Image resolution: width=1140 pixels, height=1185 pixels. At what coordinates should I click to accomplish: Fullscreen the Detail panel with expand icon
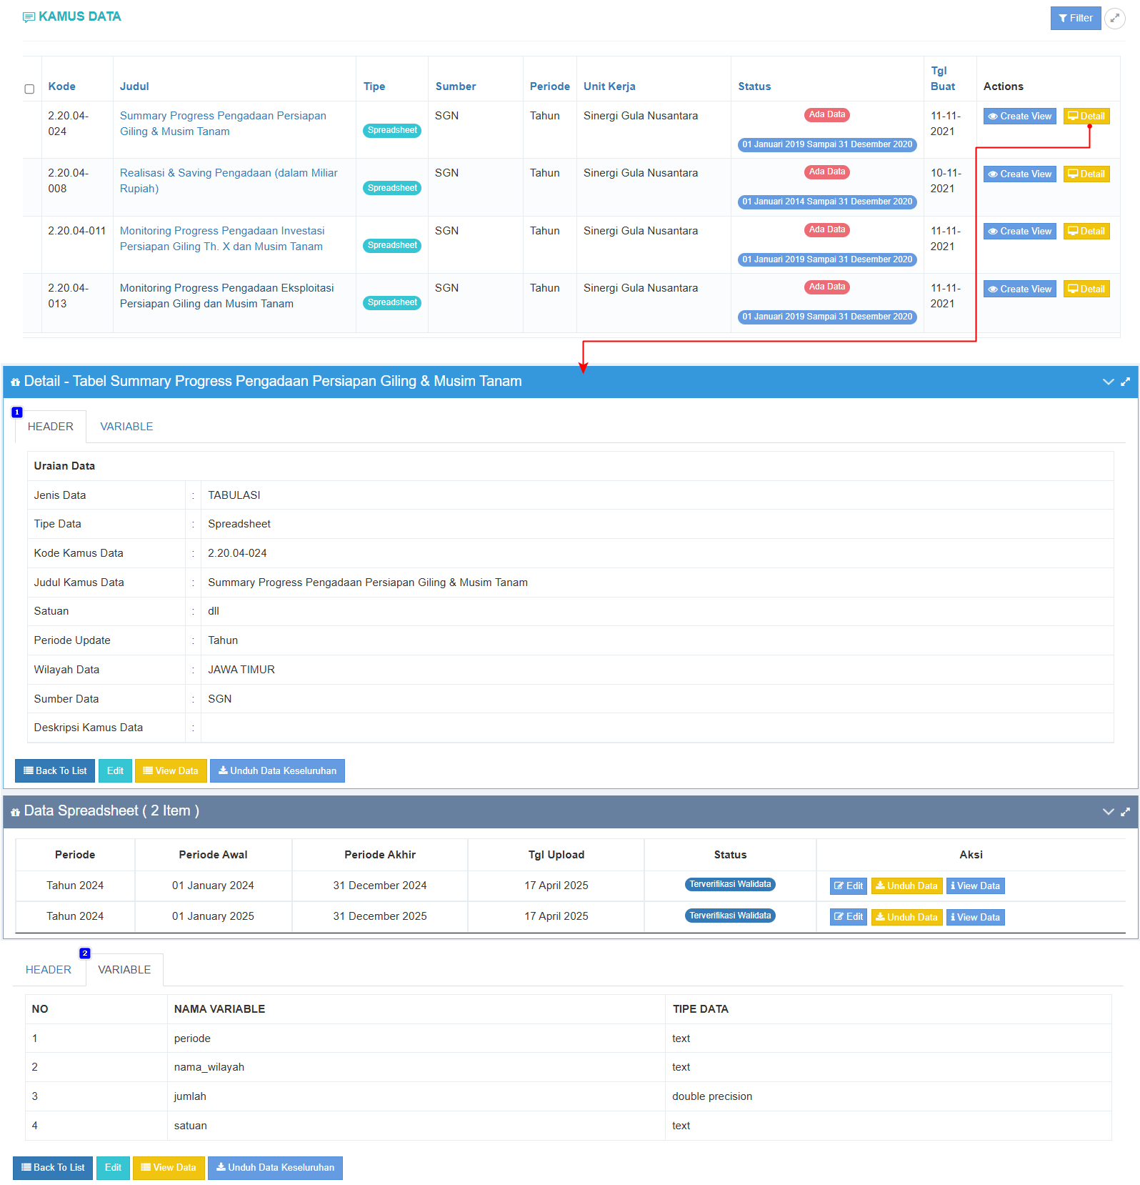[1126, 382]
